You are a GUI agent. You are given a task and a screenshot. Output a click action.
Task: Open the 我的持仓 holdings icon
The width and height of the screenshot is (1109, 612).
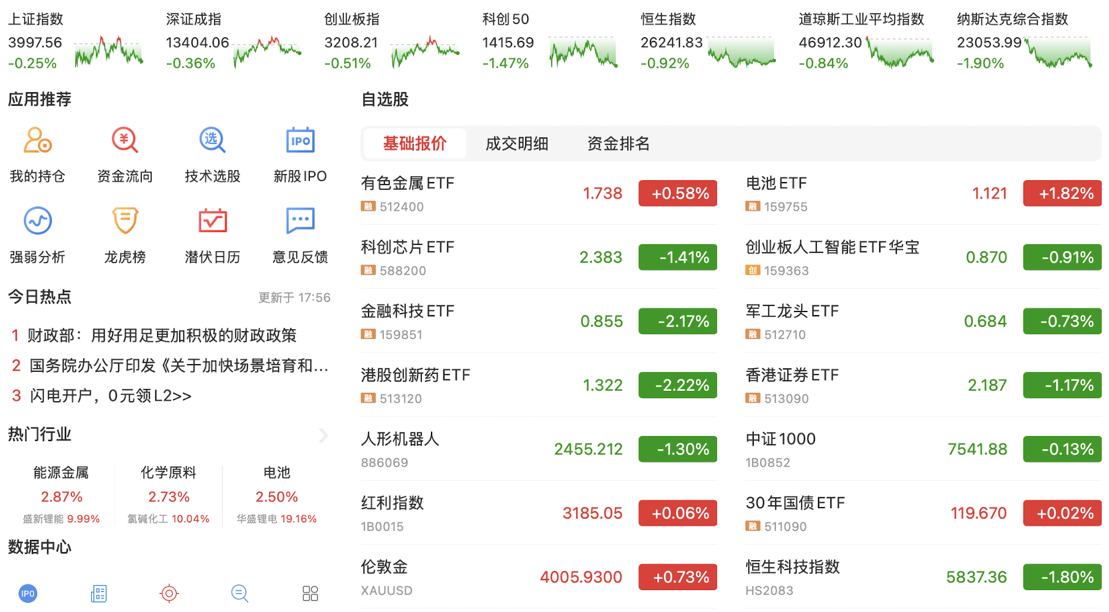coord(37,140)
